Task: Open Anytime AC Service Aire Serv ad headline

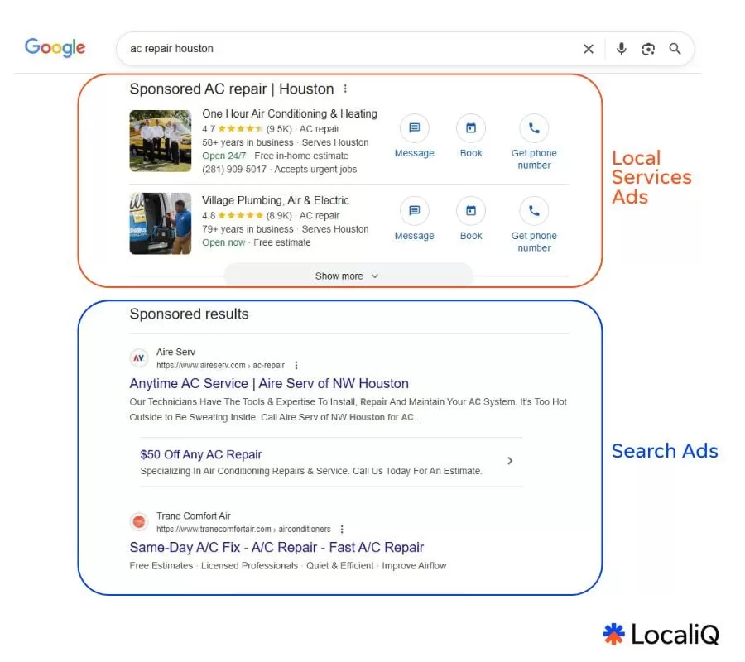Action: coord(269,383)
